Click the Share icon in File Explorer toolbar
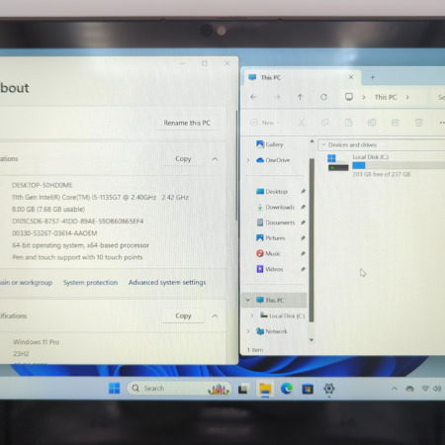Image resolution: width=445 pixels, height=445 pixels. (396, 123)
